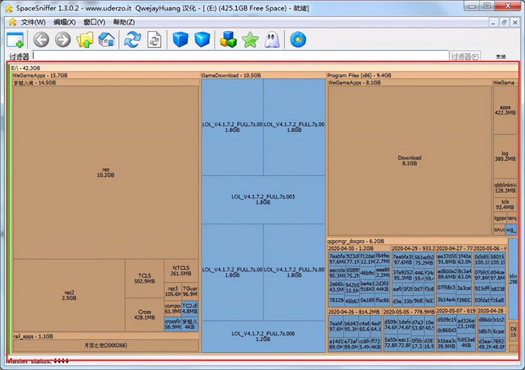The image size is (525, 370).
Task: Select the NTCLS 261.5MB block
Action: pyautogui.click(x=181, y=271)
